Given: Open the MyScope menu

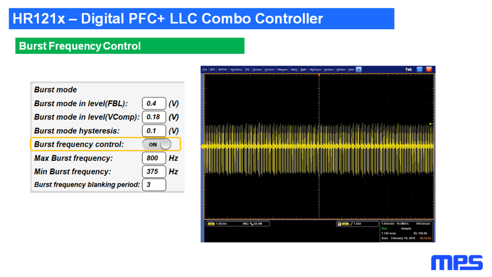Looking at the screenshot, I should click(x=315, y=70).
